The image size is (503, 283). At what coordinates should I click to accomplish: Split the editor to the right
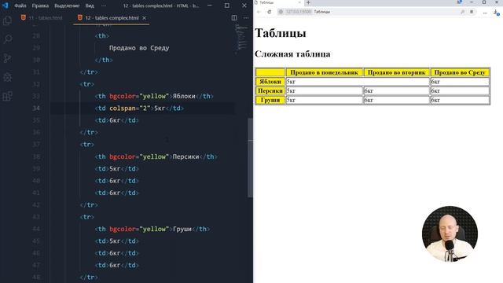[234, 18]
